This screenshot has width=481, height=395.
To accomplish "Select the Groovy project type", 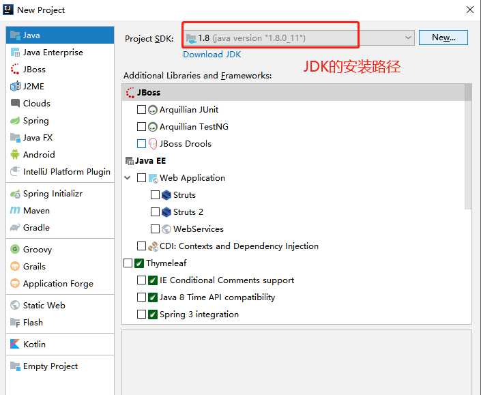I will pos(60,249).
